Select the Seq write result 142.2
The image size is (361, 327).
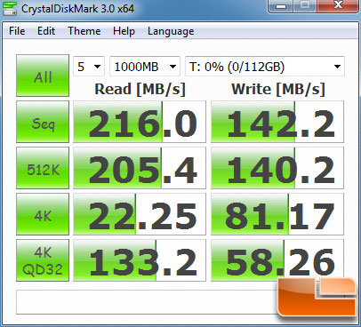[277, 122]
